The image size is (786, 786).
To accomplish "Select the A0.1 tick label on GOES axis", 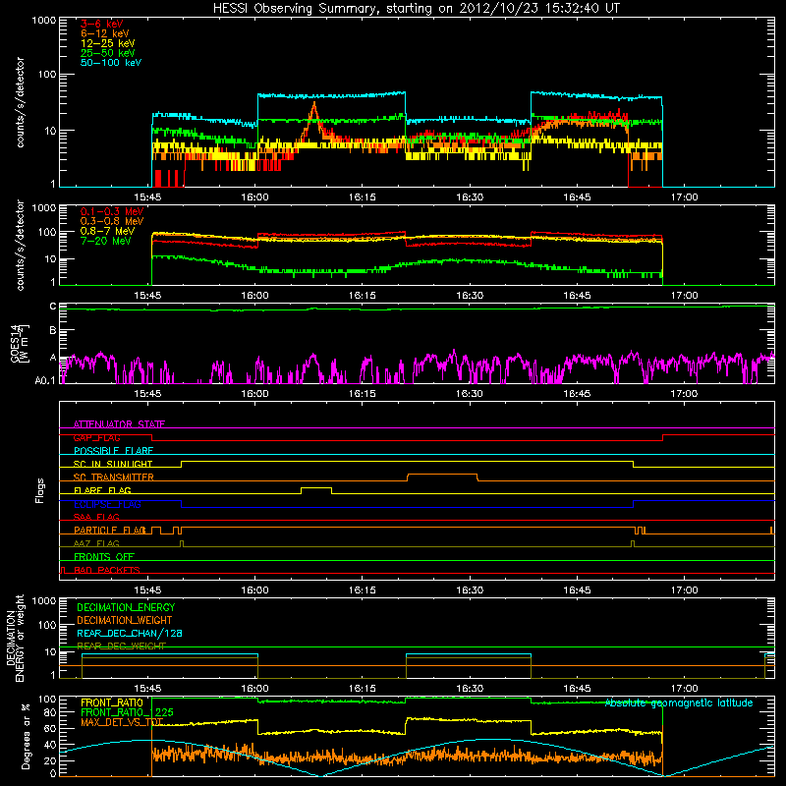I will pos(45,380).
